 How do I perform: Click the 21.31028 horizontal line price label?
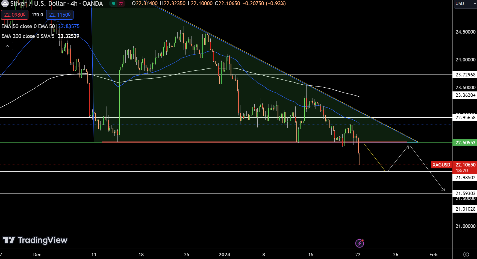point(465,209)
